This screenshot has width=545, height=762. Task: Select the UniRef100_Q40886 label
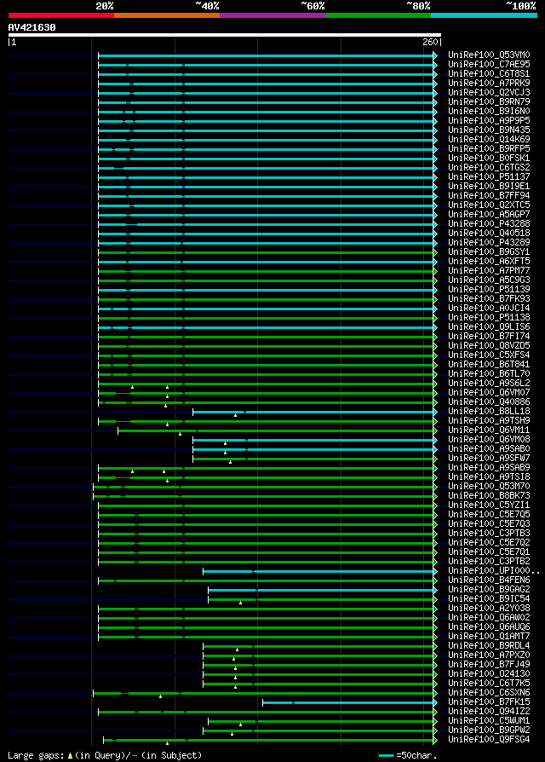point(489,402)
